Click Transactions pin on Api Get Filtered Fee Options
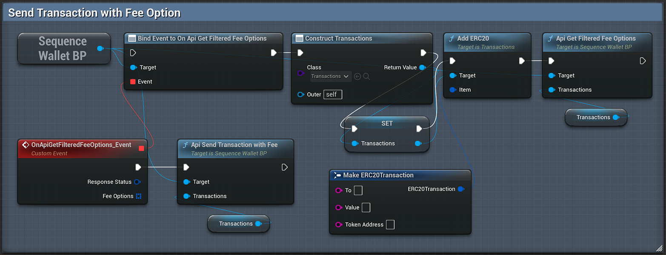The width and height of the screenshot is (666, 255). pyautogui.click(x=552, y=90)
